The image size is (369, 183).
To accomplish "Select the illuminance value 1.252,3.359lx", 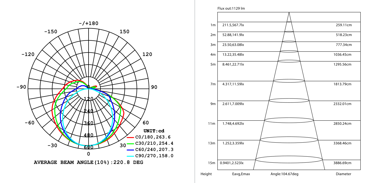I will click(x=233, y=143).
